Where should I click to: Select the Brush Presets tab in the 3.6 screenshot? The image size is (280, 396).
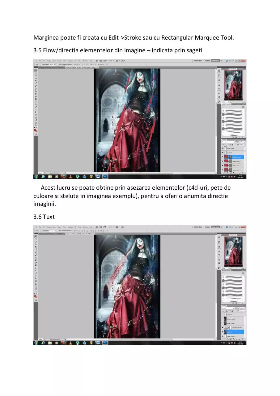pos(227,270)
